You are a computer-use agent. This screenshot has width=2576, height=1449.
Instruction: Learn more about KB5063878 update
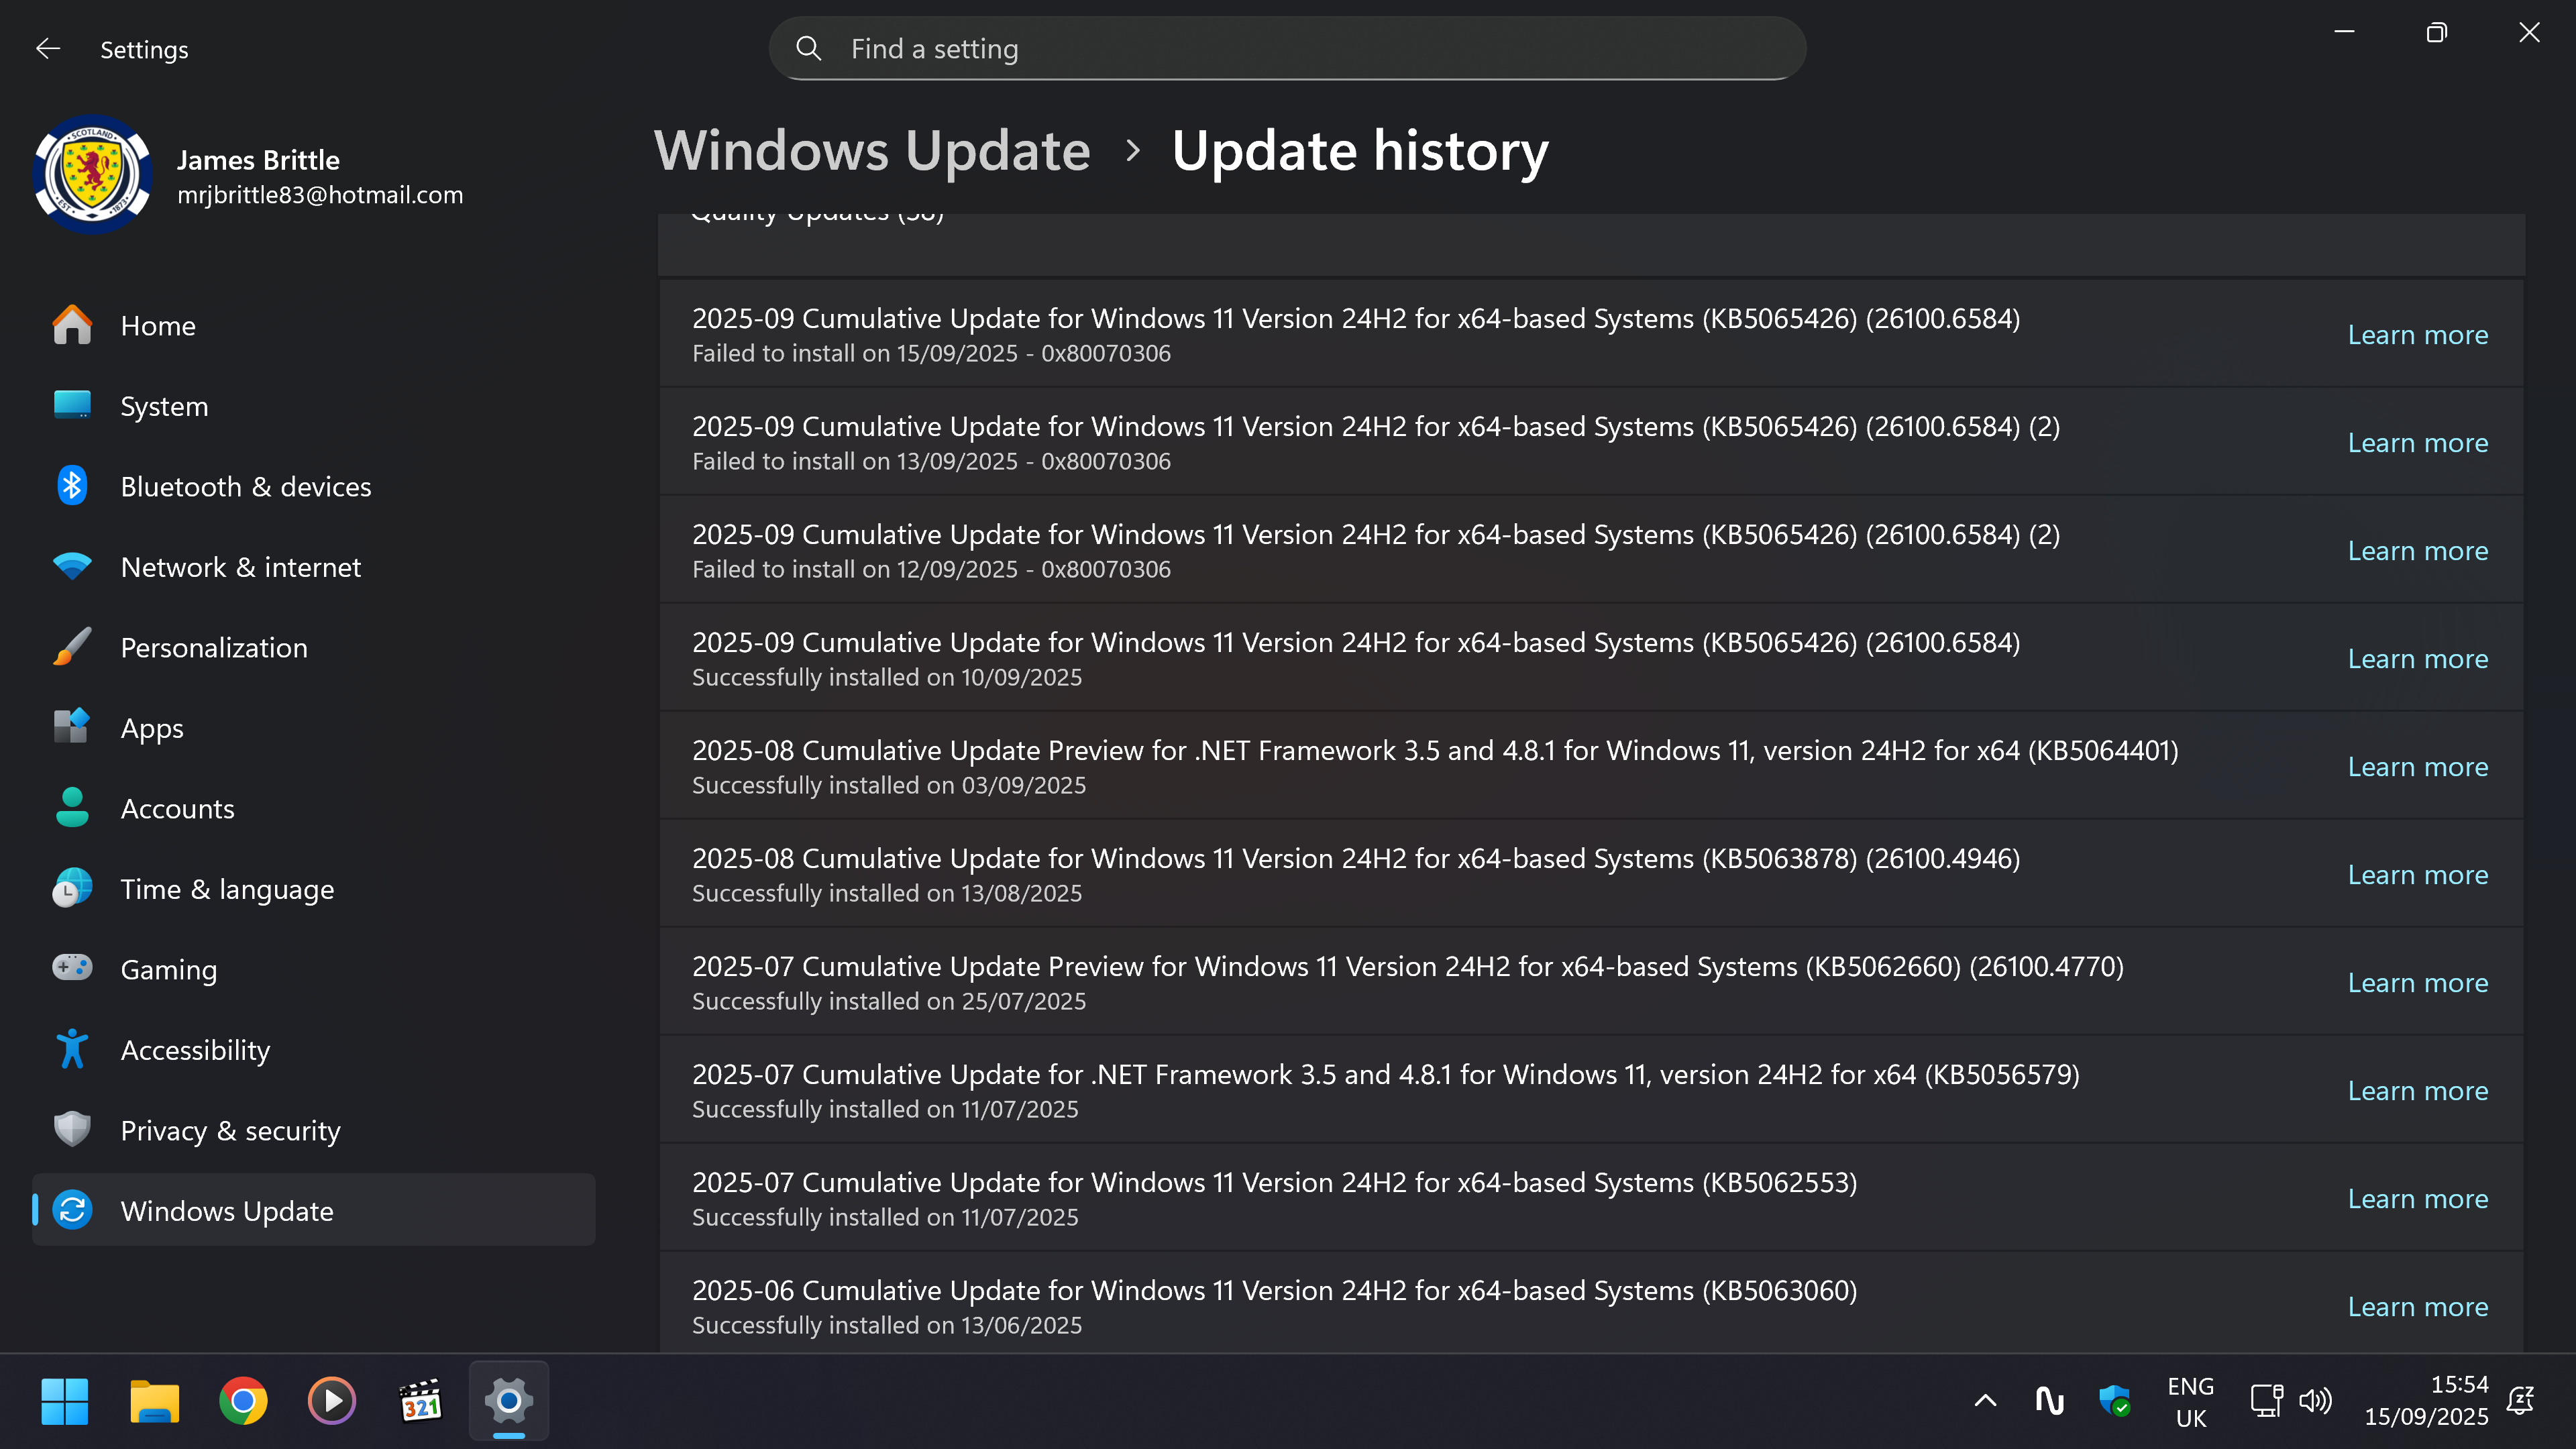click(2417, 875)
